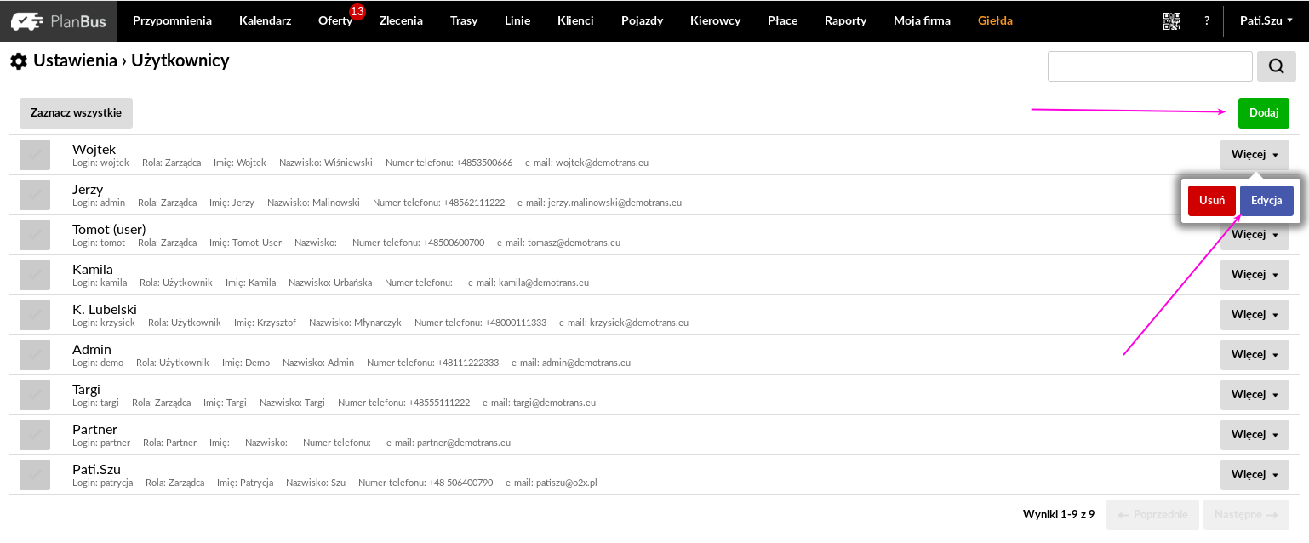Check the Admin row checkbox
Image resolution: width=1309 pixels, height=543 pixels.
35,355
